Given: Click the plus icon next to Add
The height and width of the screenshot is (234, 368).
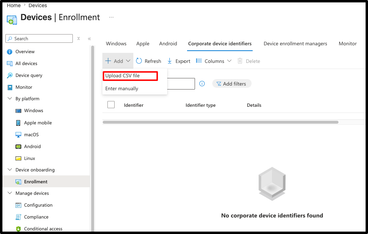Looking at the screenshot, I should [x=108, y=61].
